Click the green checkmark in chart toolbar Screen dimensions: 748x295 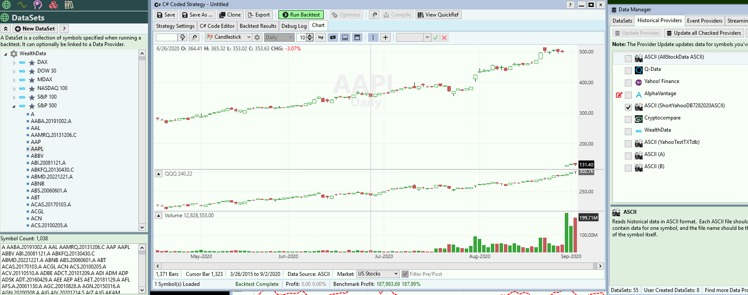(436, 37)
